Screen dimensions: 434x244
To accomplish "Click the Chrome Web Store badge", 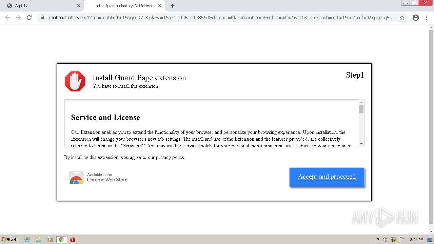I will (x=98, y=177).
